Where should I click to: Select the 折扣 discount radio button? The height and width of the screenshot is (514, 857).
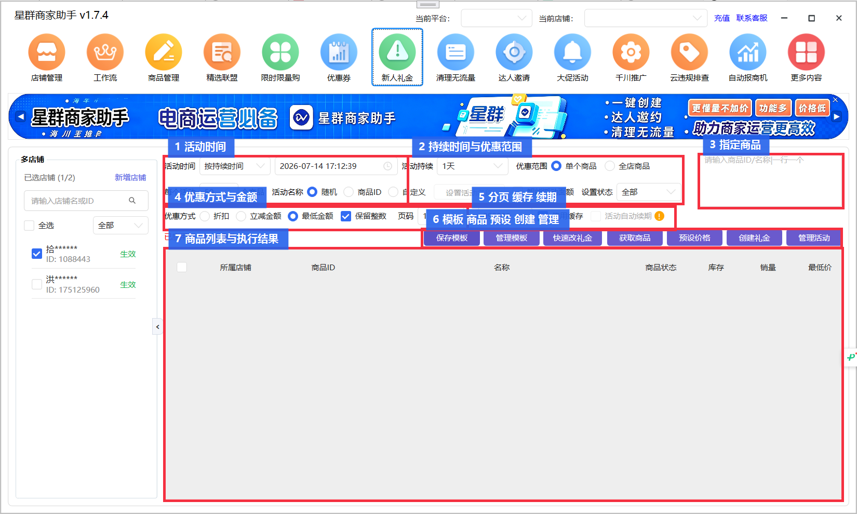coord(205,216)
